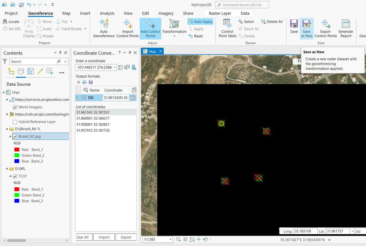Collapse the D:\M\ folder group
The image size is (366, 246).
point(7,169)
